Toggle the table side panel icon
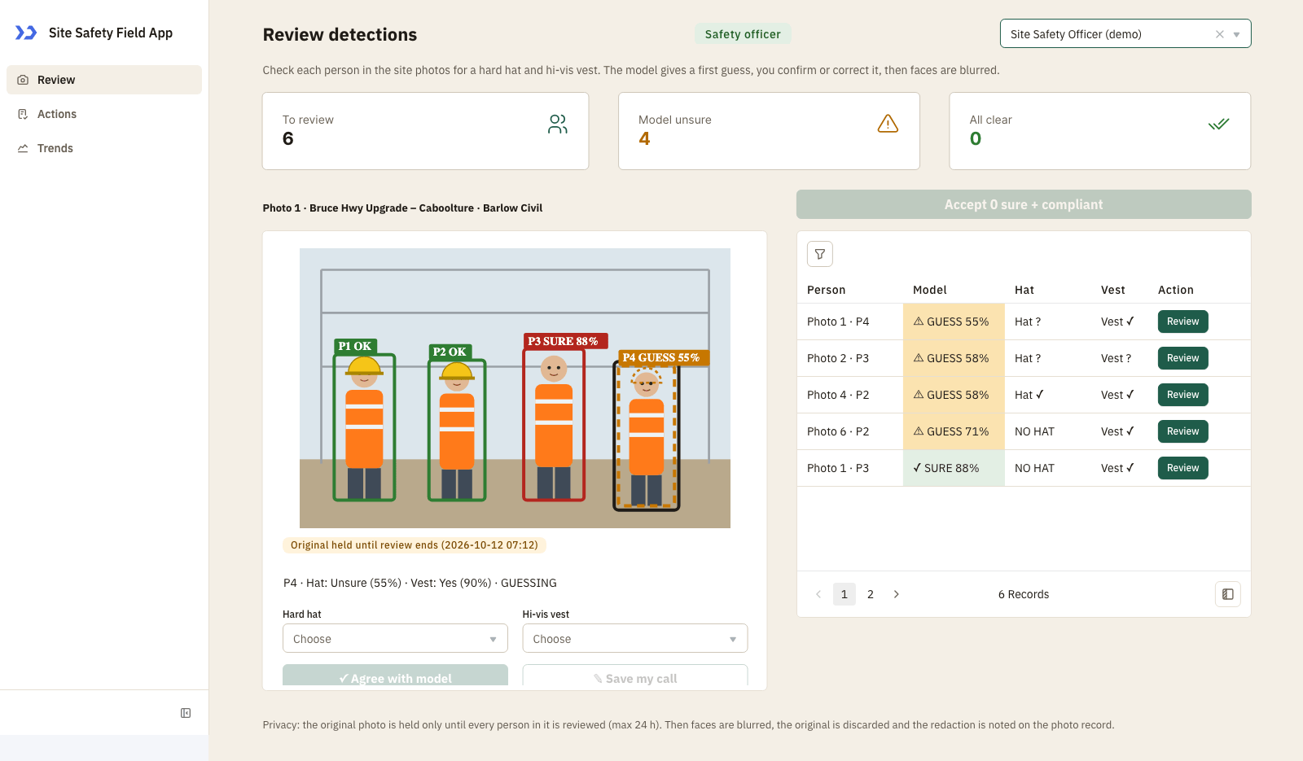 tap(1228, 594)
